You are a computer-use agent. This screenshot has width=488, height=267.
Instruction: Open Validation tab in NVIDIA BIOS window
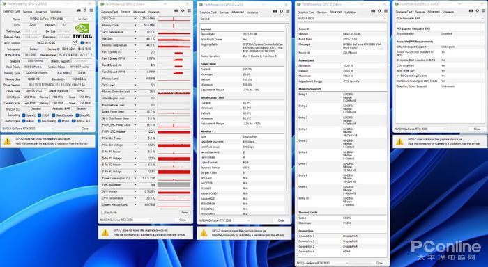[x=350, y=12]
